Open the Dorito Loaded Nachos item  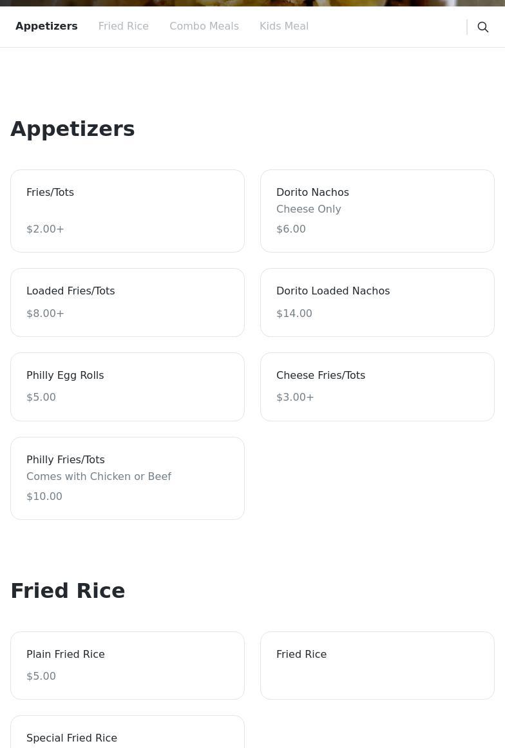click(x=377, y=302)
